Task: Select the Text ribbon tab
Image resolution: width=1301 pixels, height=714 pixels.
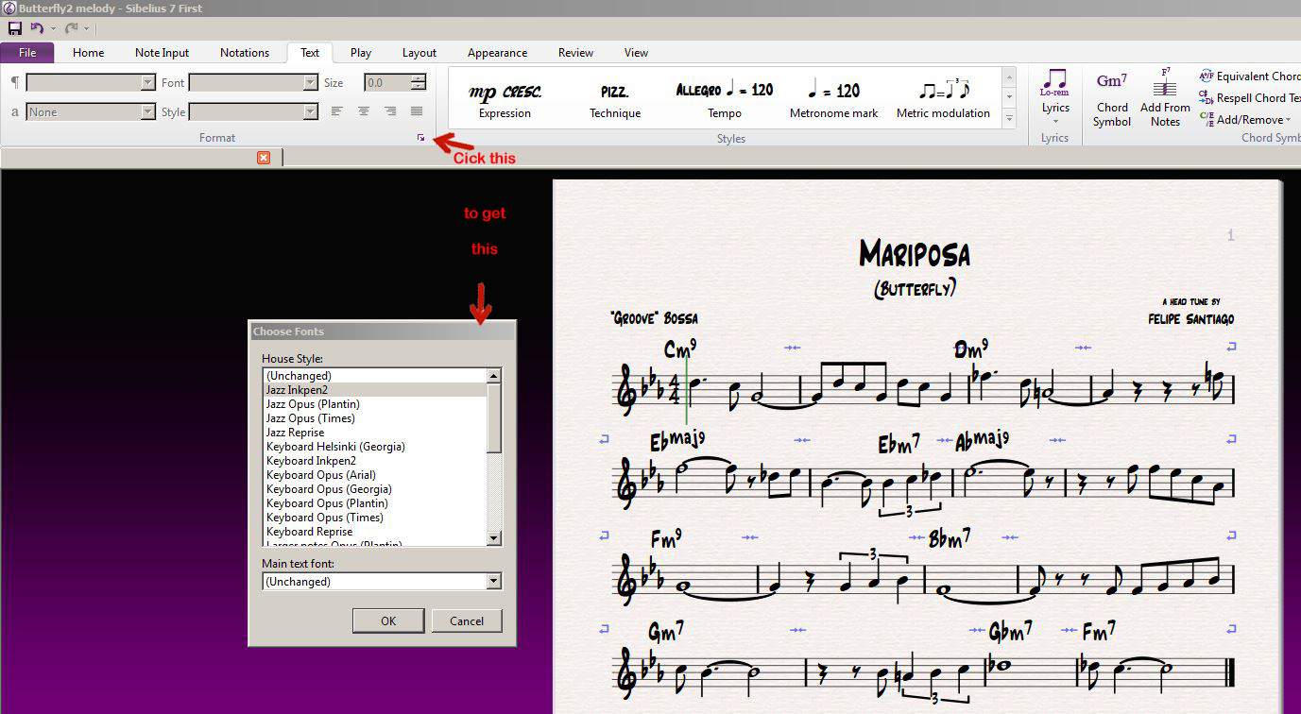Action: pos(310,53)
